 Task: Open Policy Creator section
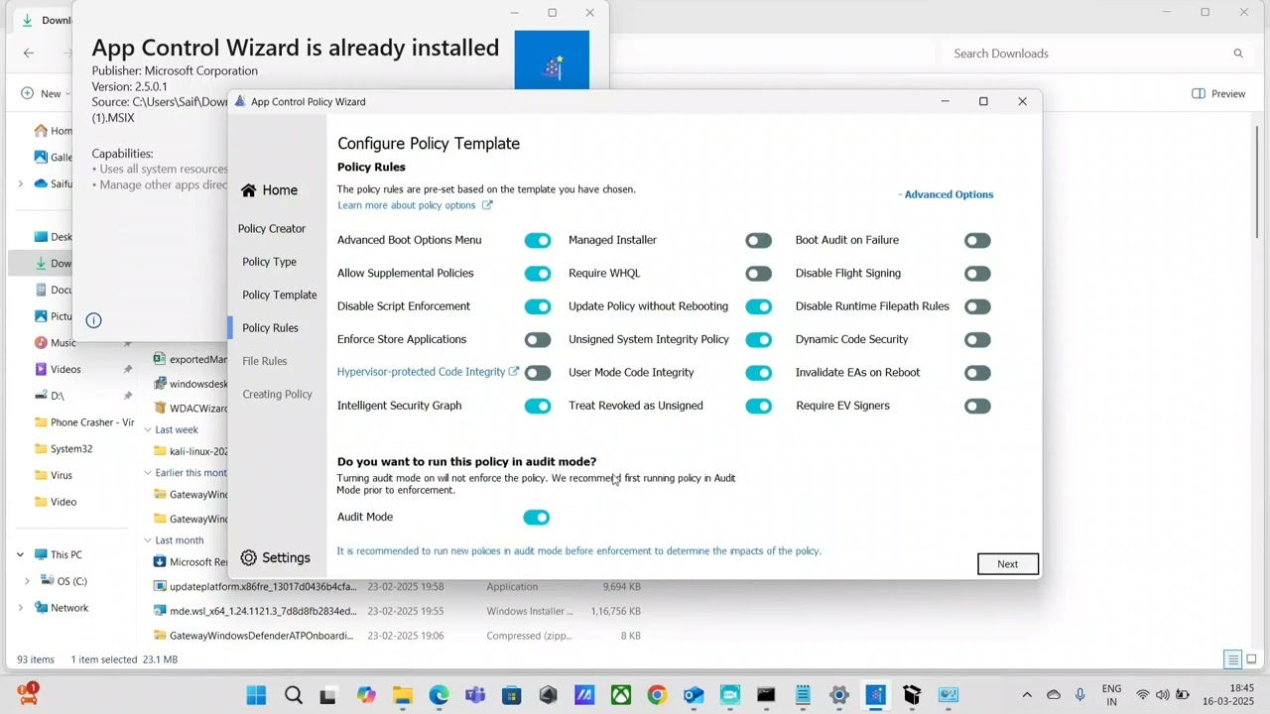click(272, 229)
